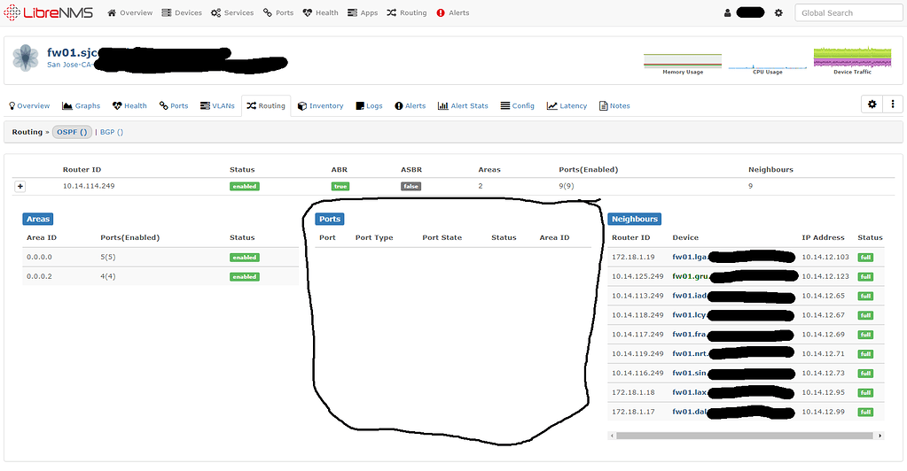Focus the Global Search field

point(848,12)
